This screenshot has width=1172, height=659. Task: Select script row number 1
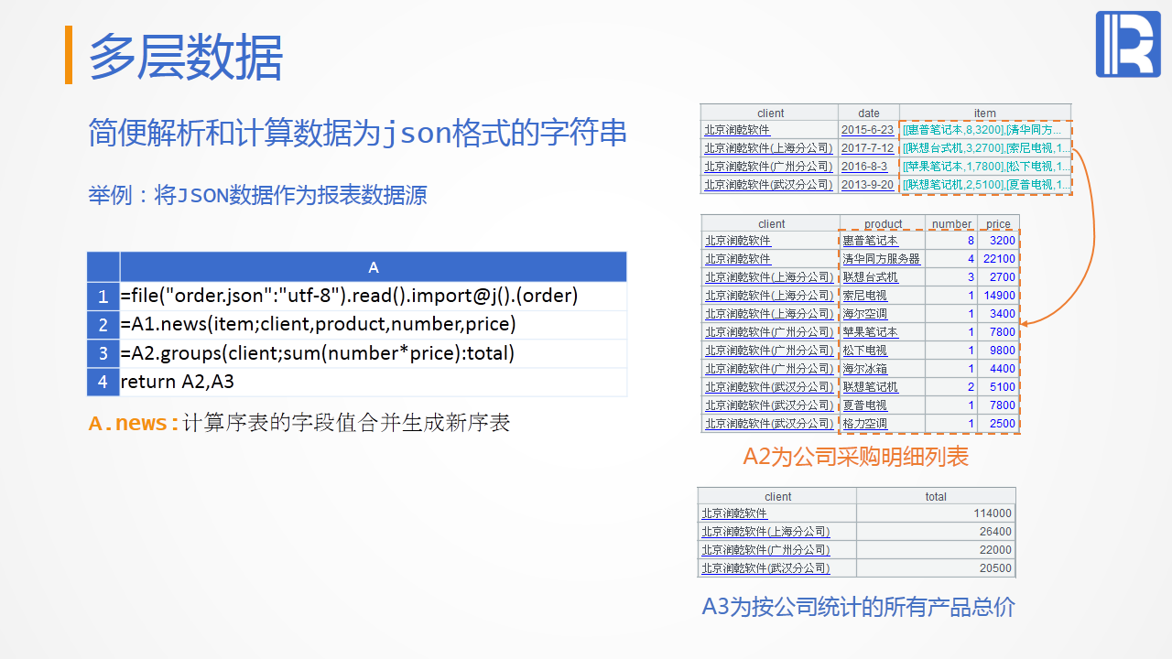click(x=103, y=297)
